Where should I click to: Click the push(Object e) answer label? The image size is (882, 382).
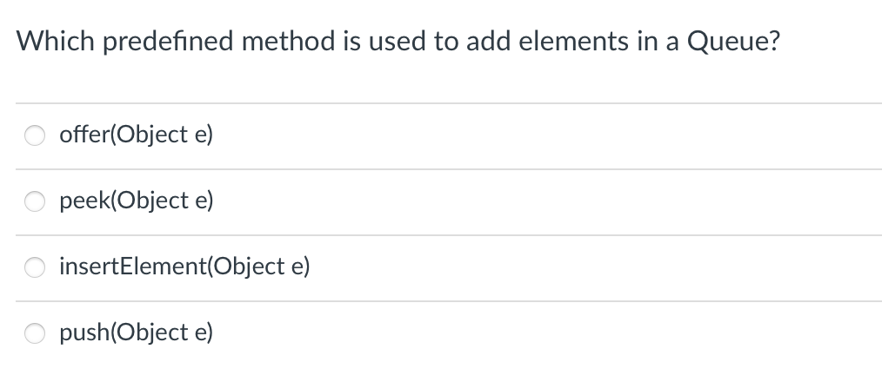tap(136, 333)
